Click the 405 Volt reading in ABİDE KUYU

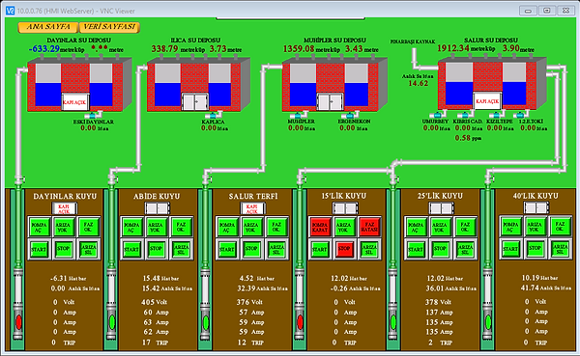point(148,302)
